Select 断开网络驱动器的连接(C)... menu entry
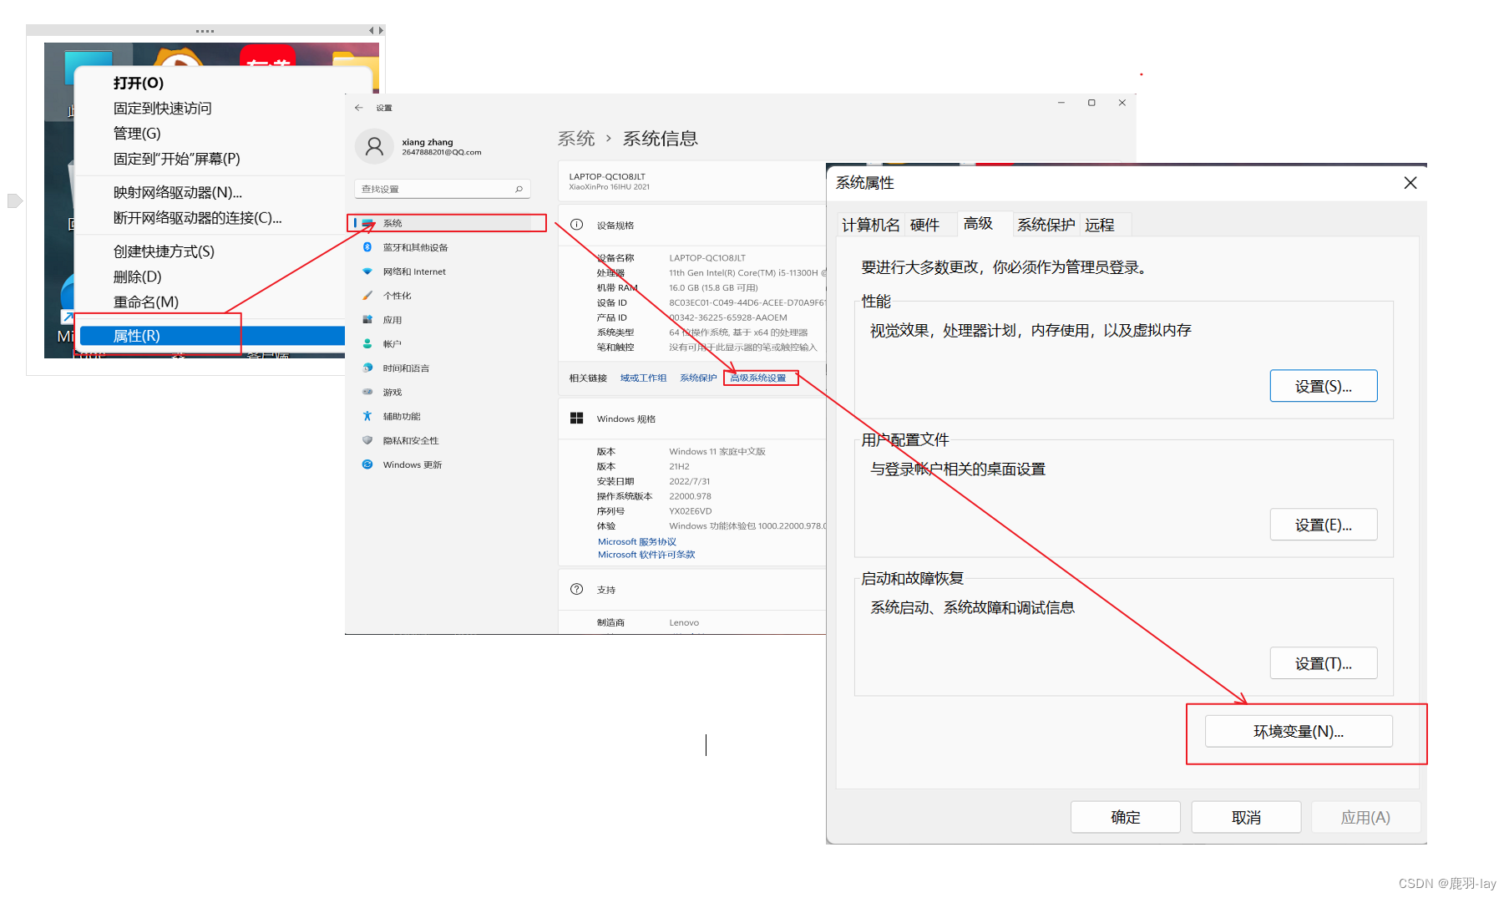Screen dimensions: 1509x898 click(x=197, y=217)
